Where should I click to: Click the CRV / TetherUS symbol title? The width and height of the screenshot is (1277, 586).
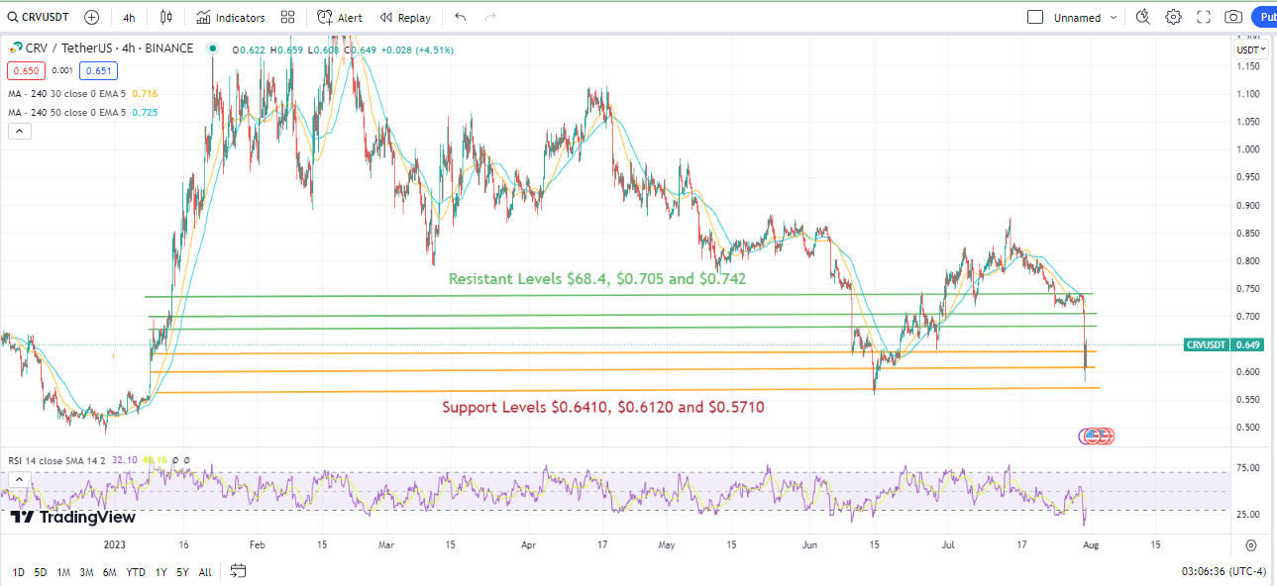click(109, 48)
